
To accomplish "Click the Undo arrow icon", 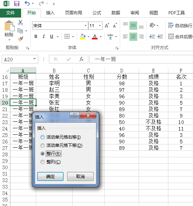I will click(x=27, y=3).
